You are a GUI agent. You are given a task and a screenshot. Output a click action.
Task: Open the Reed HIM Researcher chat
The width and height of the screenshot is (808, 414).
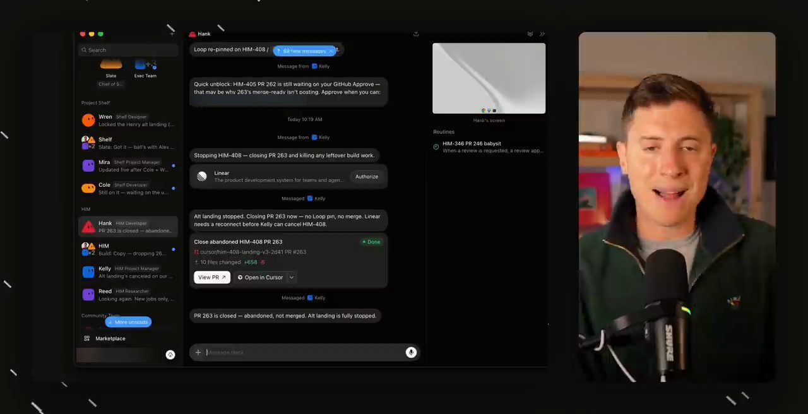click(x=129, y=295)
